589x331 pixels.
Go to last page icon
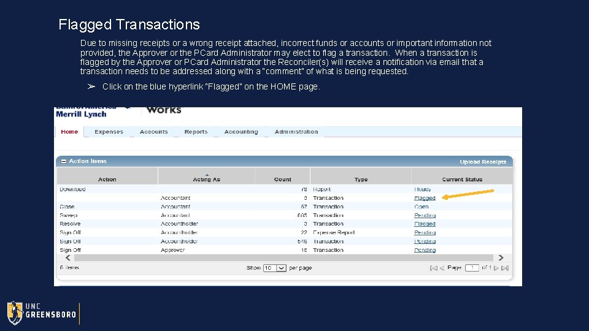click(505, 268)
